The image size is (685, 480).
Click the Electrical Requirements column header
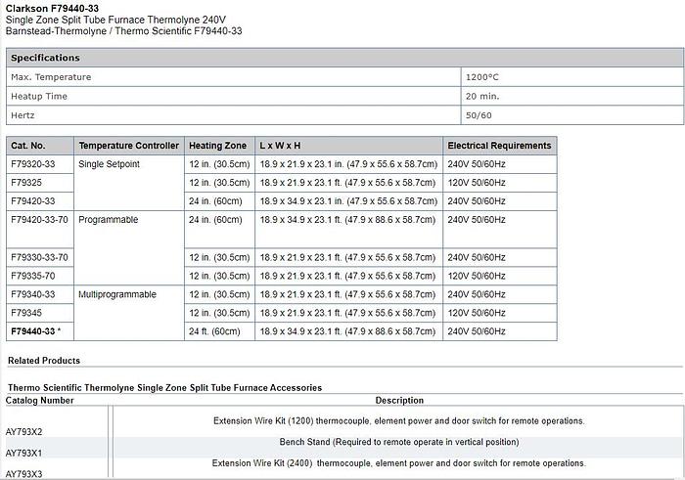click(x=499, y=146)
